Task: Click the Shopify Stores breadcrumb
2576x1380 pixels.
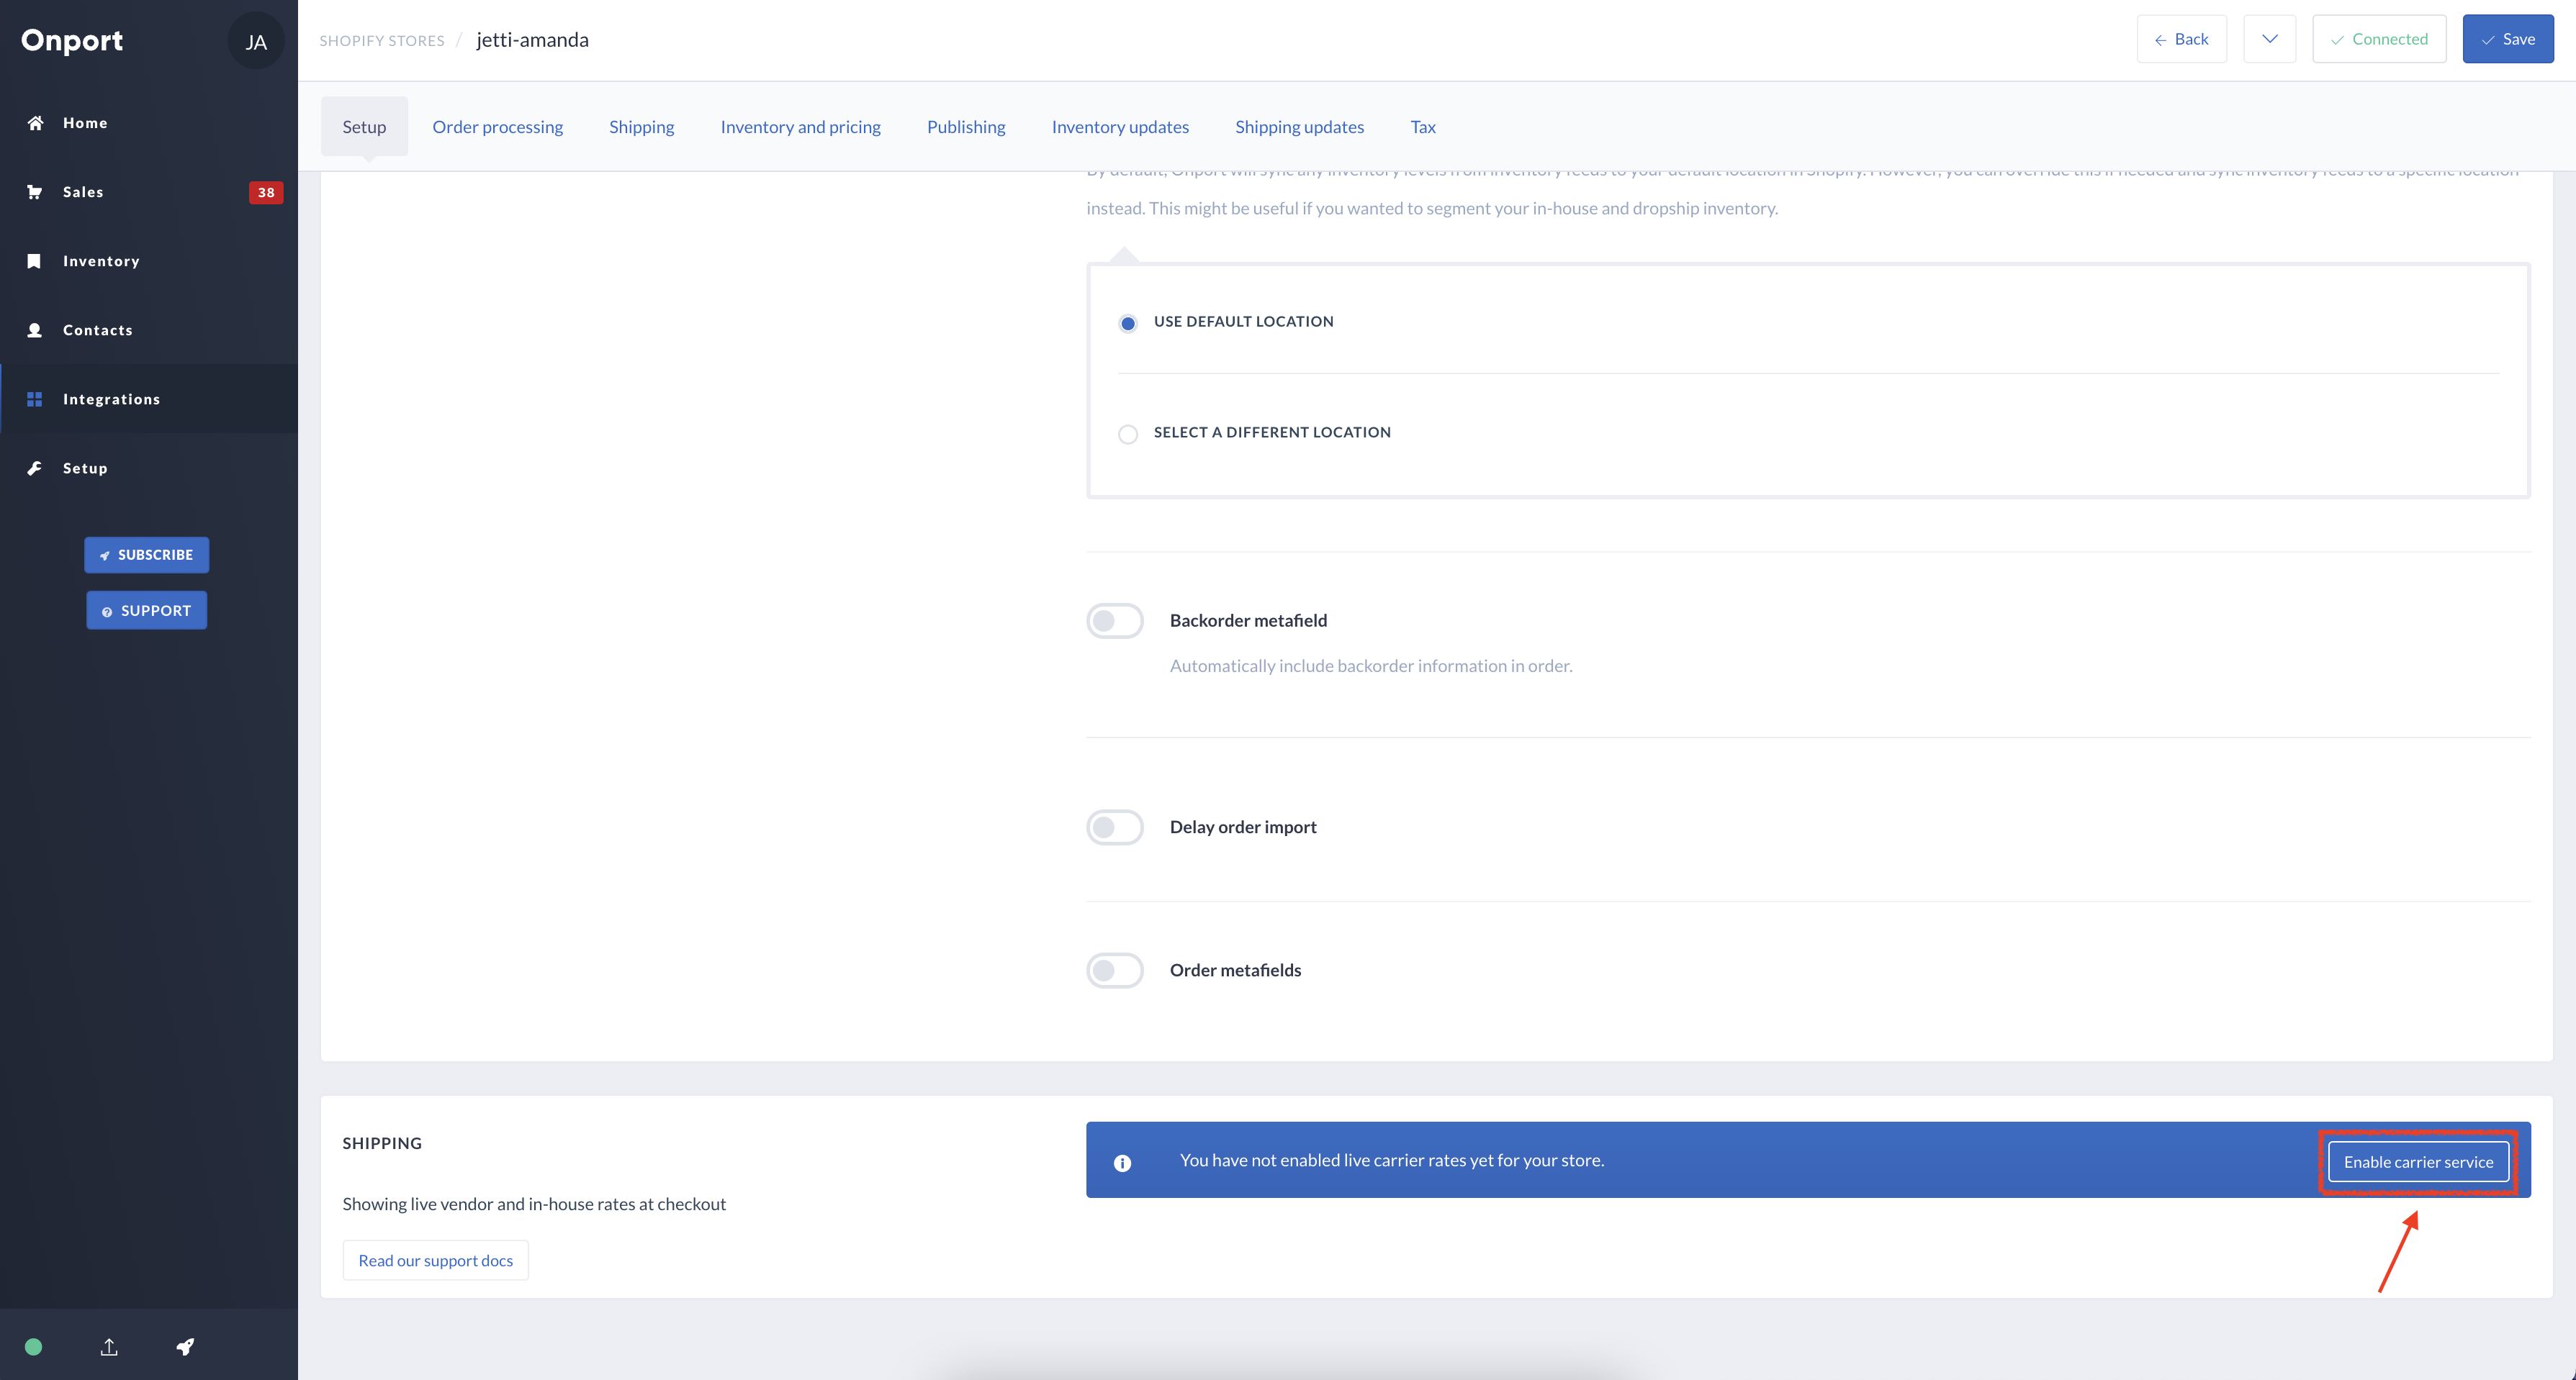Action: tap(382, 41)
